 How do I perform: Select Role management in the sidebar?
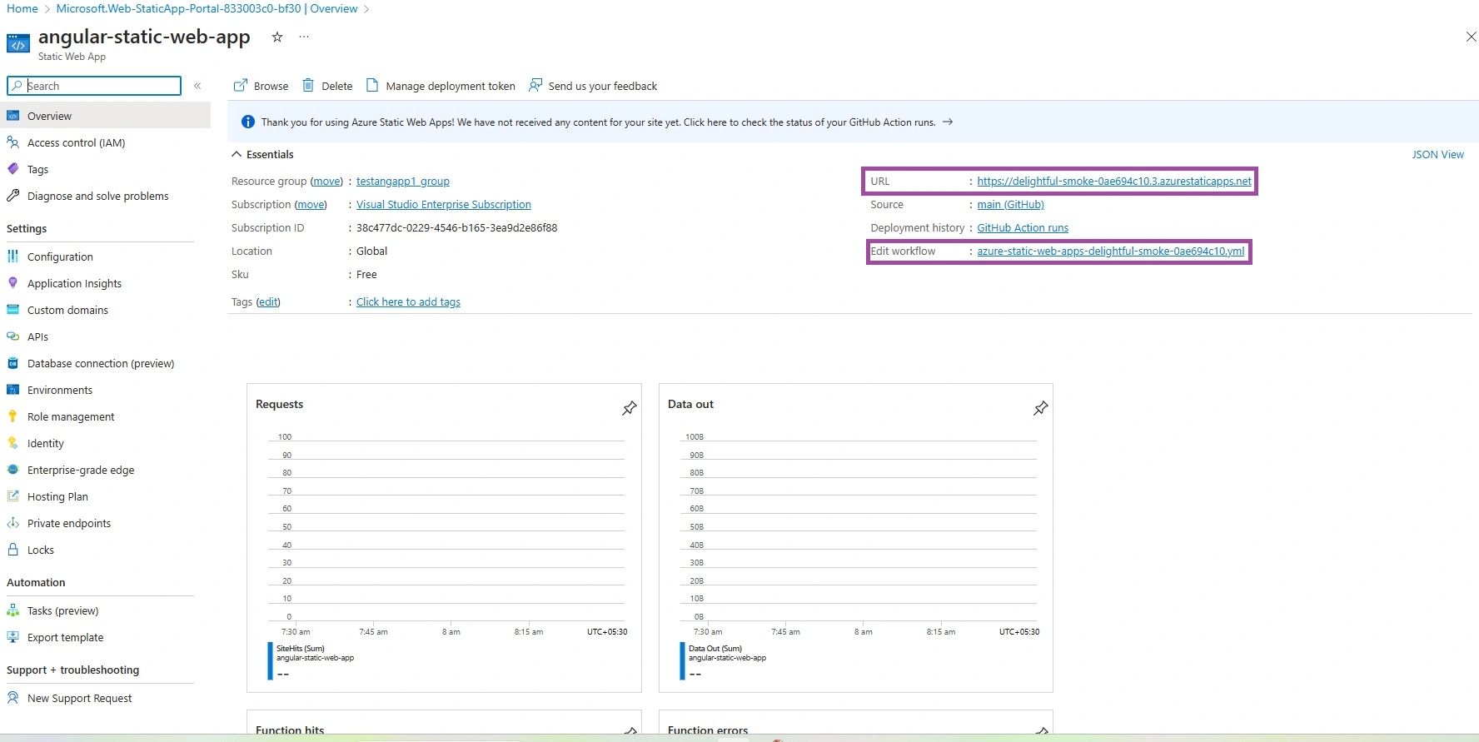coord(71,416)
